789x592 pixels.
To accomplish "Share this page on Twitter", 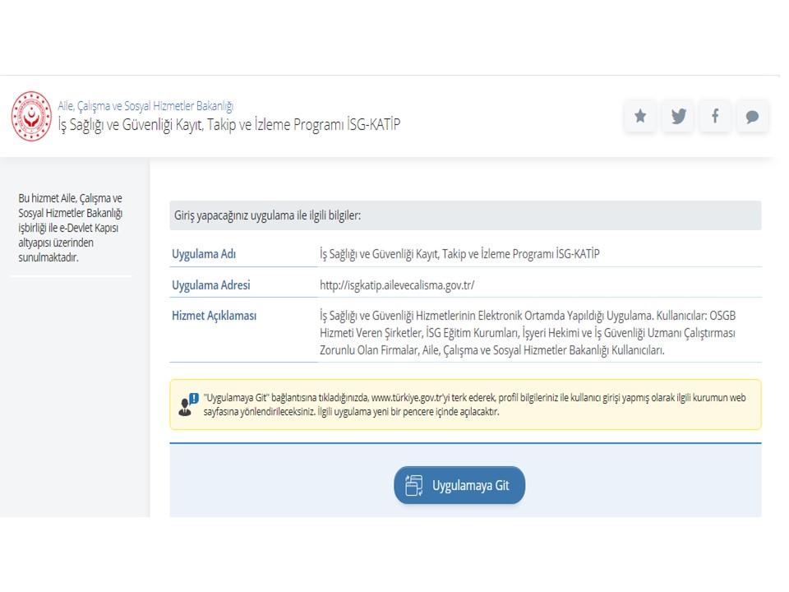I will pyautogui.click(x=677, y=116).
